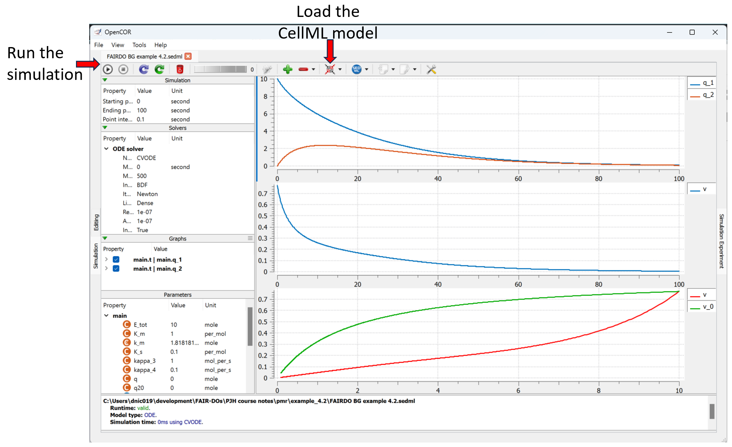Click the export simulation data icon
This screenshot has height=447, width=732.
point(405,69)
